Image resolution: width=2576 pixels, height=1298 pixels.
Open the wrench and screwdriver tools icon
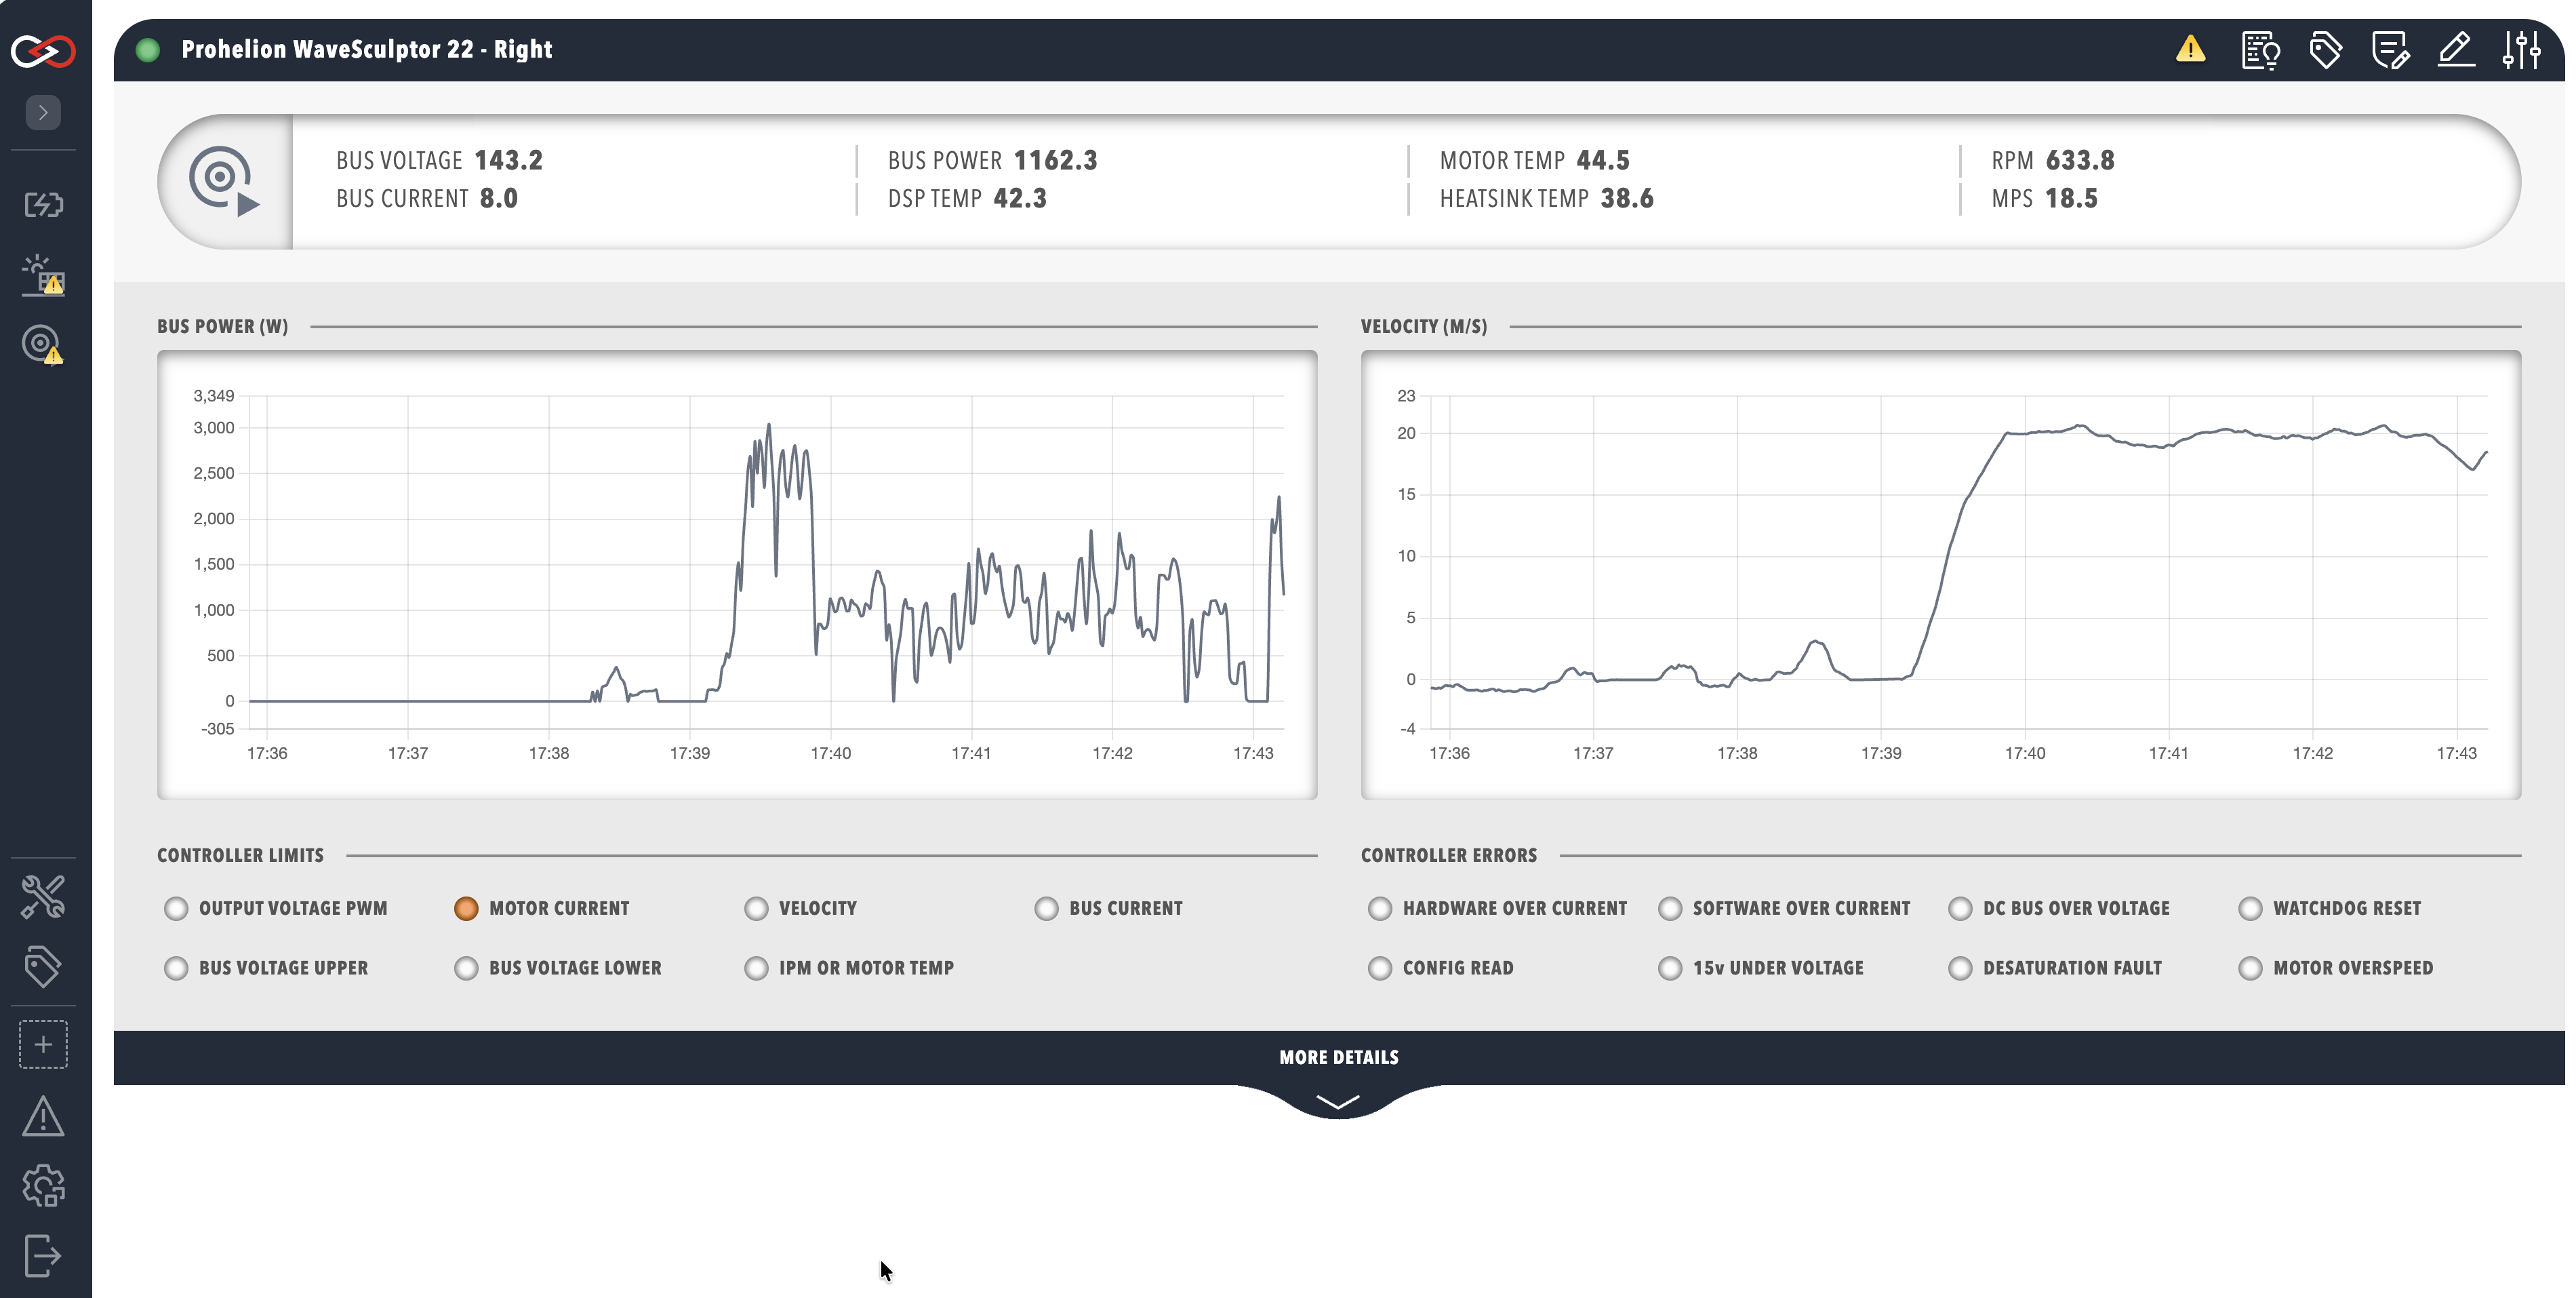click(43, 897)
